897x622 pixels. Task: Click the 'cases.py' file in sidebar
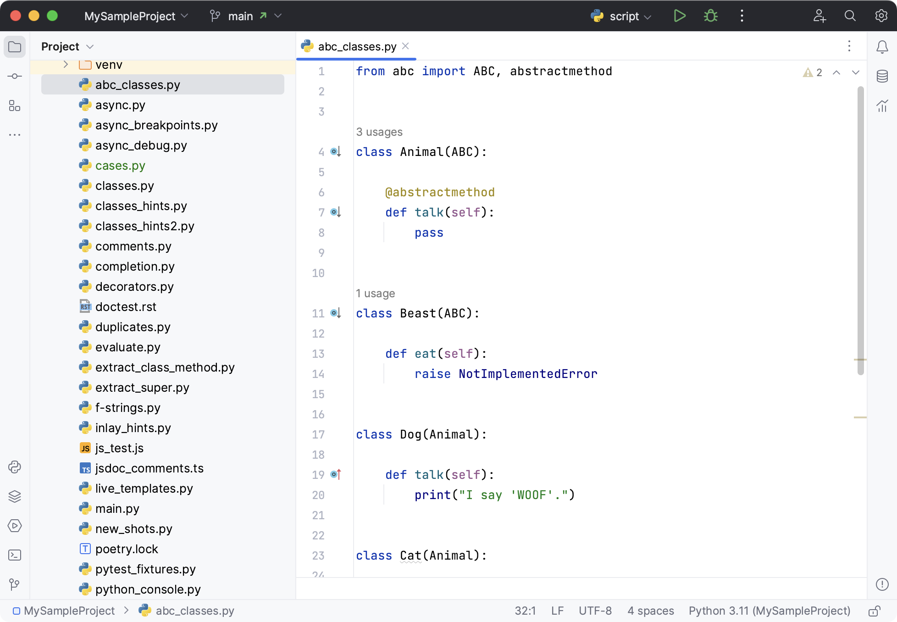pos(120,166)
